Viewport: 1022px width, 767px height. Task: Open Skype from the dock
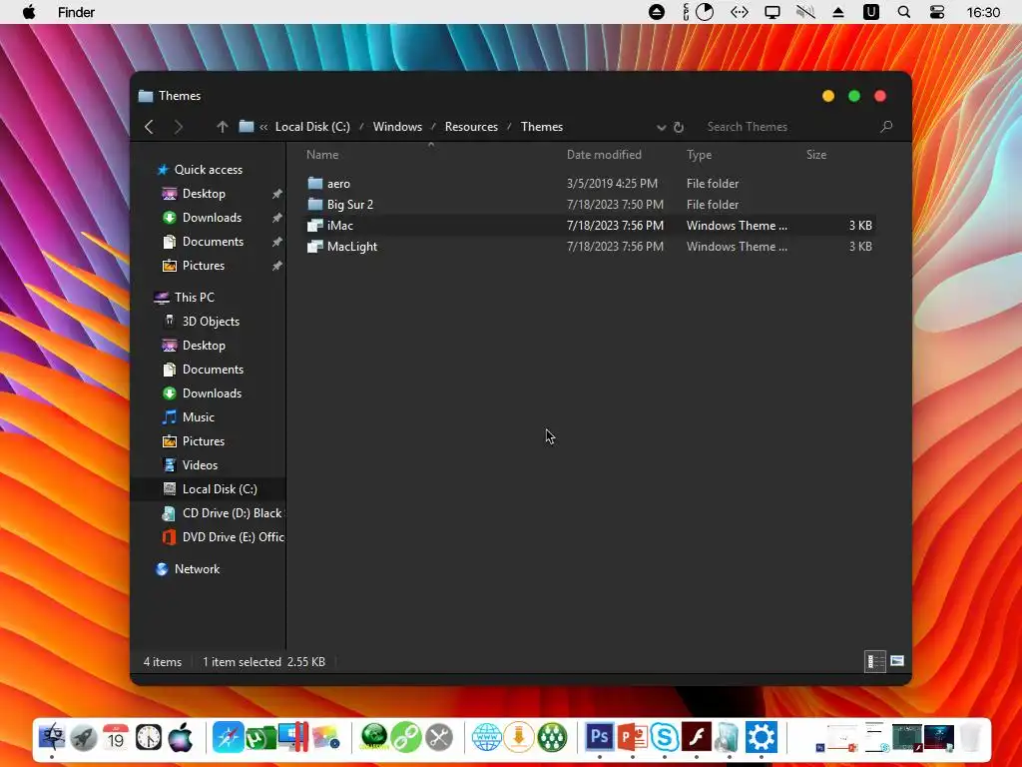[664, 738]
